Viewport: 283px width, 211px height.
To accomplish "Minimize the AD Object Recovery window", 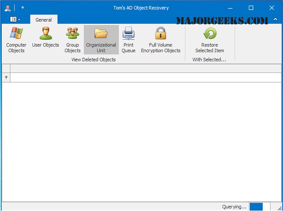I will click(230, 8).
